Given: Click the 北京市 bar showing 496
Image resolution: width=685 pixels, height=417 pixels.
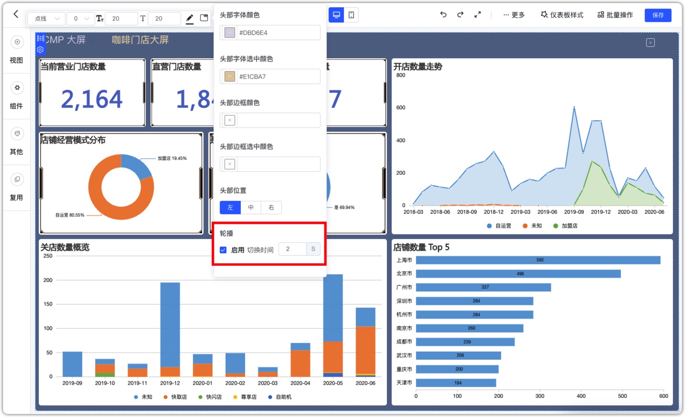Looking at the screenshot, I should coord(518,274).
